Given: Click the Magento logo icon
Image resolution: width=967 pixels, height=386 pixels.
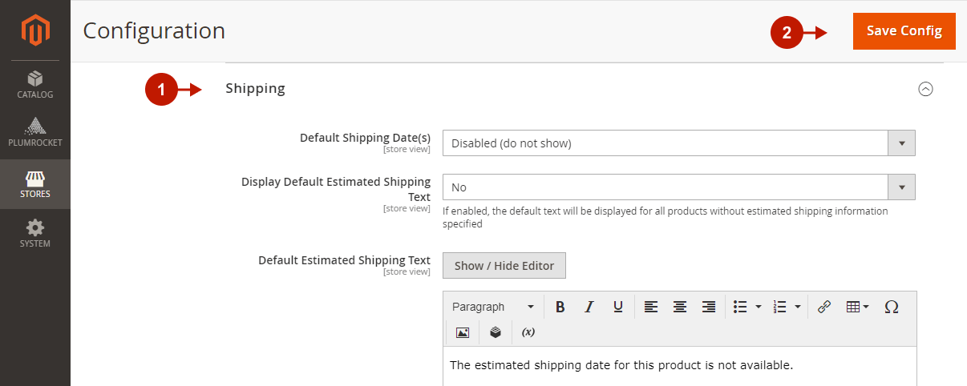Looking at the screenshot, I should pyautogui.click(x=35, y=30).
